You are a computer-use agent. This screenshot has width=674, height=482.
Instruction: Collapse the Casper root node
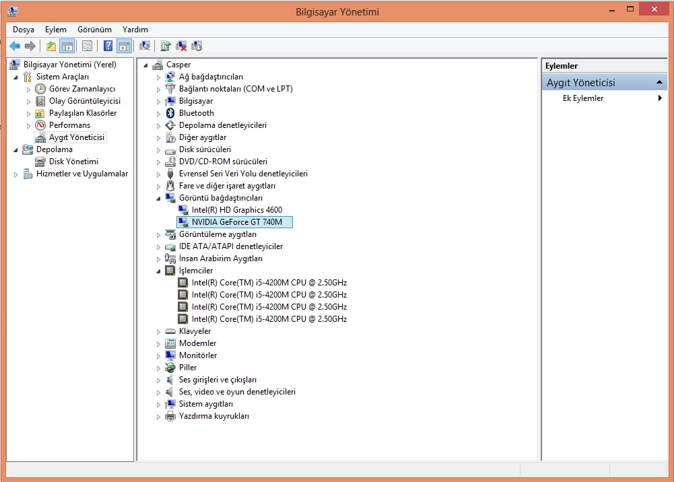click(145, 65)
